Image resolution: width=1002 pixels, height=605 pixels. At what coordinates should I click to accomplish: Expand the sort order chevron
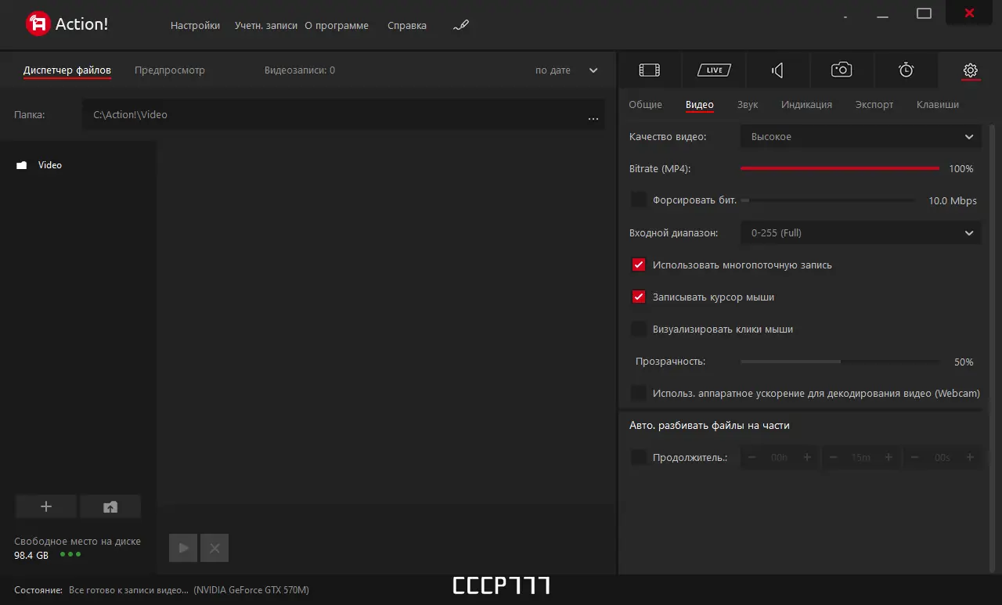[x=593, y=70]
